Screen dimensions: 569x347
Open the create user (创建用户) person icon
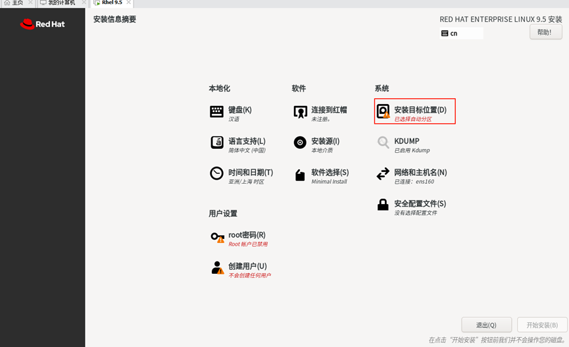(x=217, y=268)
